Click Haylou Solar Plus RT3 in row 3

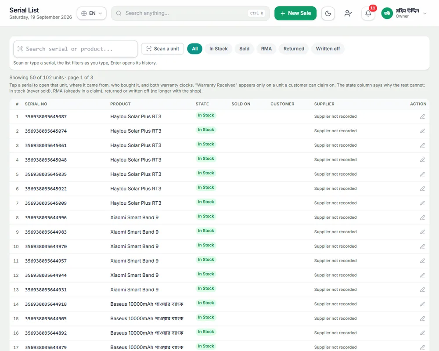point(136,145)
